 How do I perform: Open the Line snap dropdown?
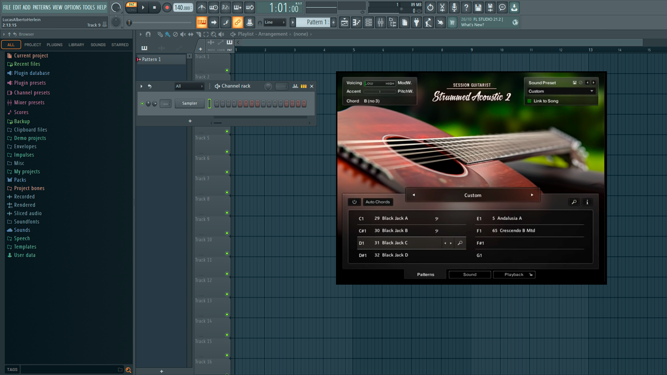tap(274, 22)
